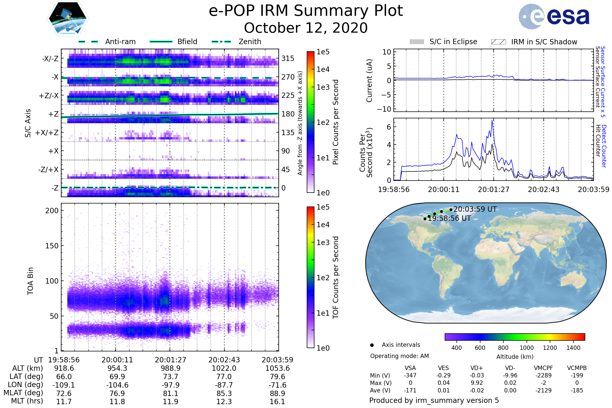
Task: Click the 20:03:59 UT map track label
Action: [475, 209]
